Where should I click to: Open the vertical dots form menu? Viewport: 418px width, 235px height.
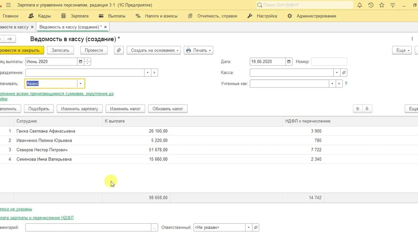412,39
